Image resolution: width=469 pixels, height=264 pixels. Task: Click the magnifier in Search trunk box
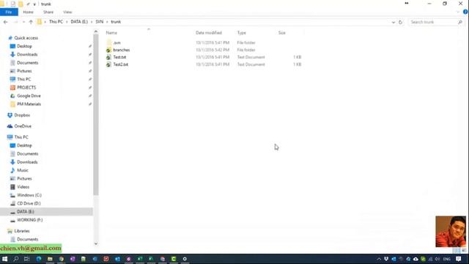(x=460, y=22)
